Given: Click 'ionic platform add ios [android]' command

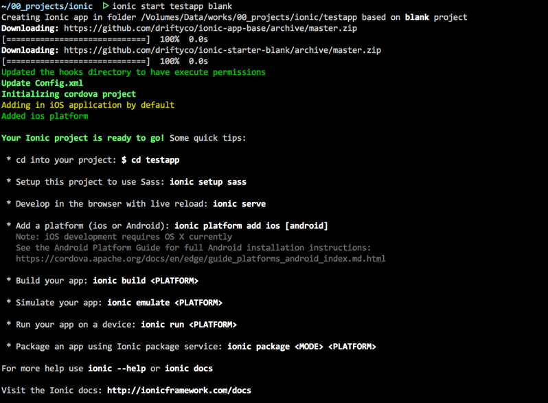Looking at the screenshot, I should 251,226.
